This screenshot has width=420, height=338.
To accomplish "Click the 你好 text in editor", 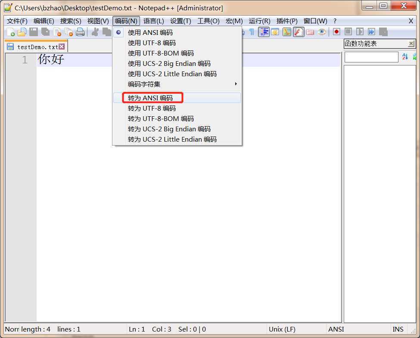I will [x=51, y=59].
